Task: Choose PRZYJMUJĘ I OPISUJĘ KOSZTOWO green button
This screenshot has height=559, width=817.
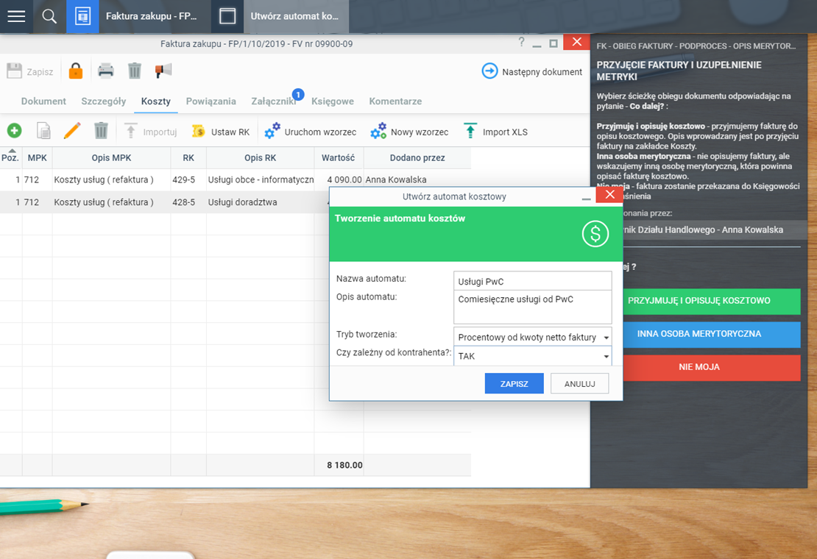Action: point(698,301)
